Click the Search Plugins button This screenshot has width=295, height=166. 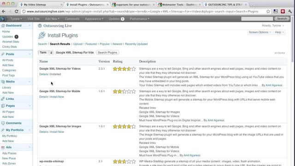[107, 53]
